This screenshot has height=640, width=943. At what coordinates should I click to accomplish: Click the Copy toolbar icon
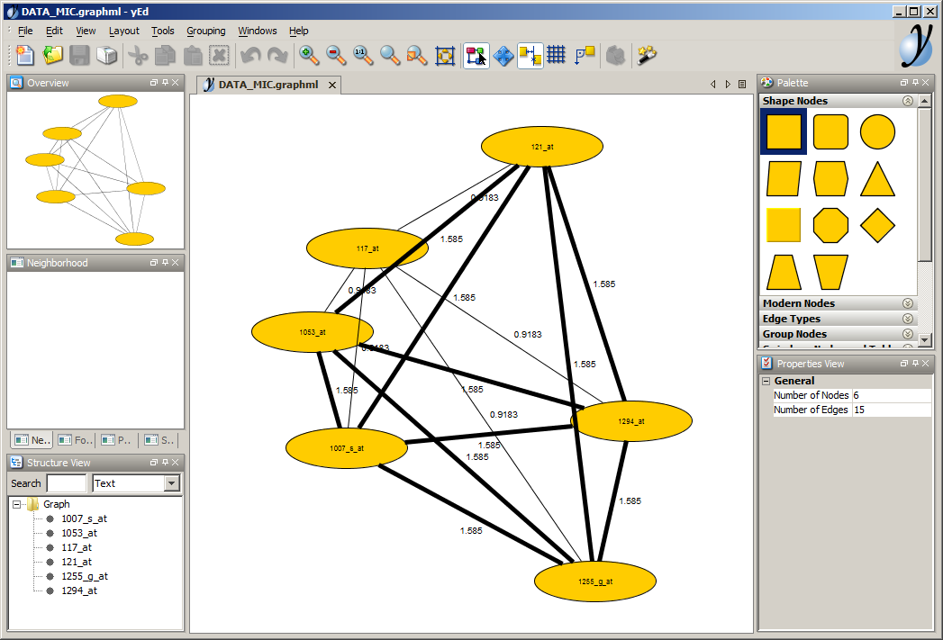165,55
